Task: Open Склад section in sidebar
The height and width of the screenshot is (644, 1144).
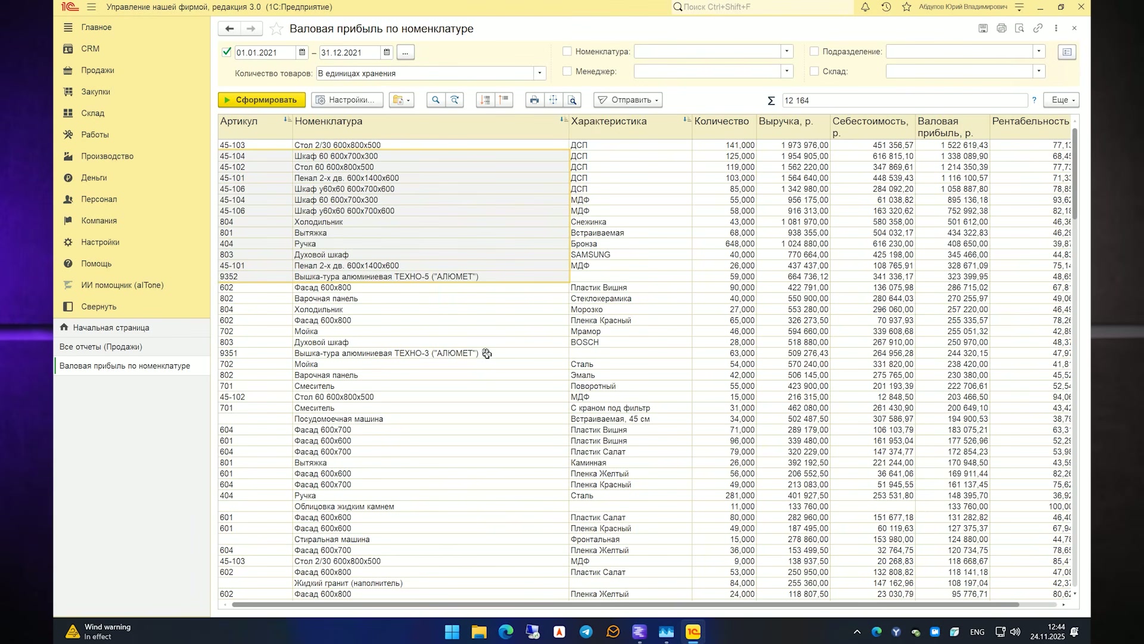Action: click(93, 113)
